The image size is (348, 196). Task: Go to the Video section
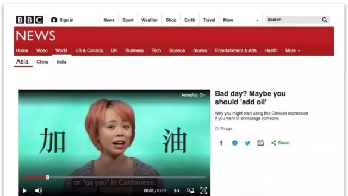pyautogui.click(x=42, y=50)
